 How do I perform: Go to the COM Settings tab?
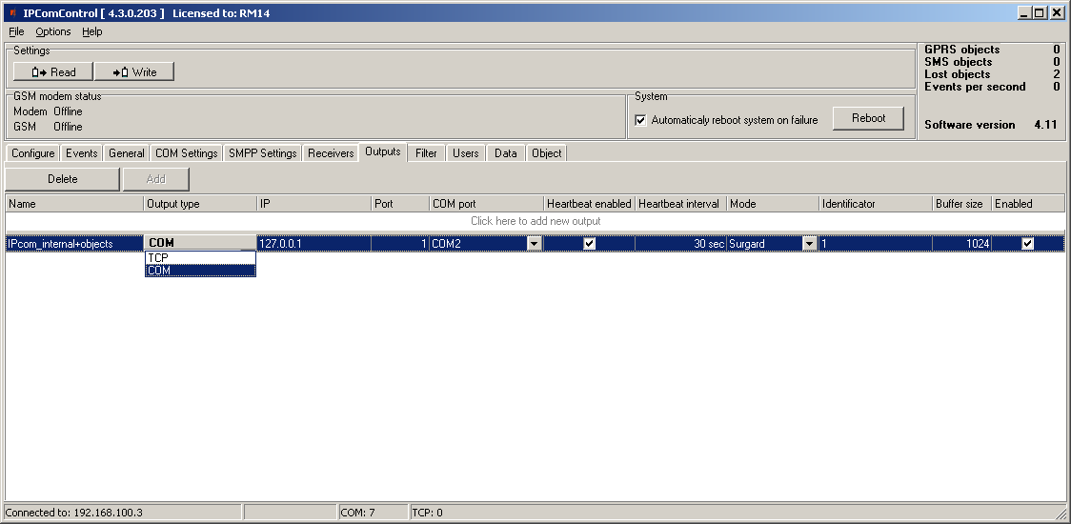tap(187, 153)
